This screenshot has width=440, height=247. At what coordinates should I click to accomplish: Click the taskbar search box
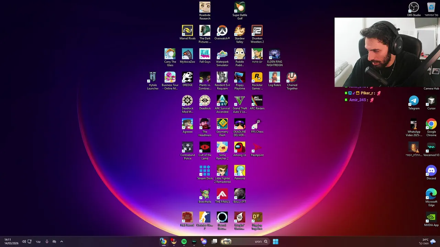(244, 242)
